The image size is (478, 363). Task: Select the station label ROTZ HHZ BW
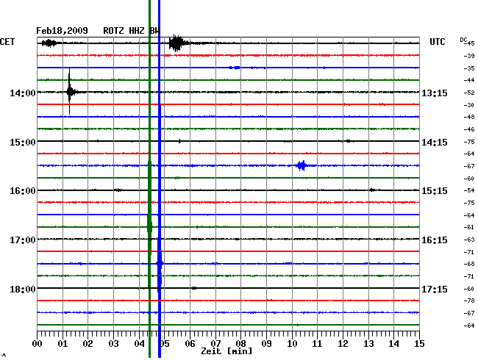coord(132,31)
